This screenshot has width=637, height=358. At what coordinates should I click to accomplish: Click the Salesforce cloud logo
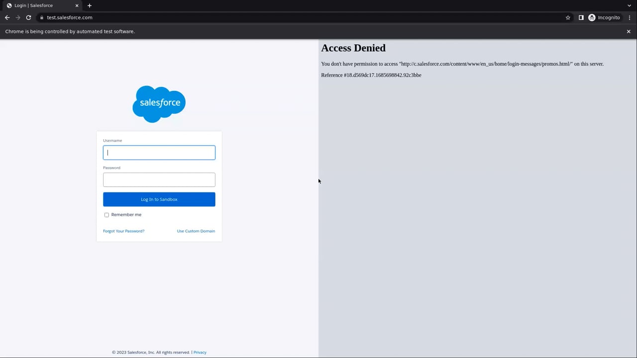point(159,104)
